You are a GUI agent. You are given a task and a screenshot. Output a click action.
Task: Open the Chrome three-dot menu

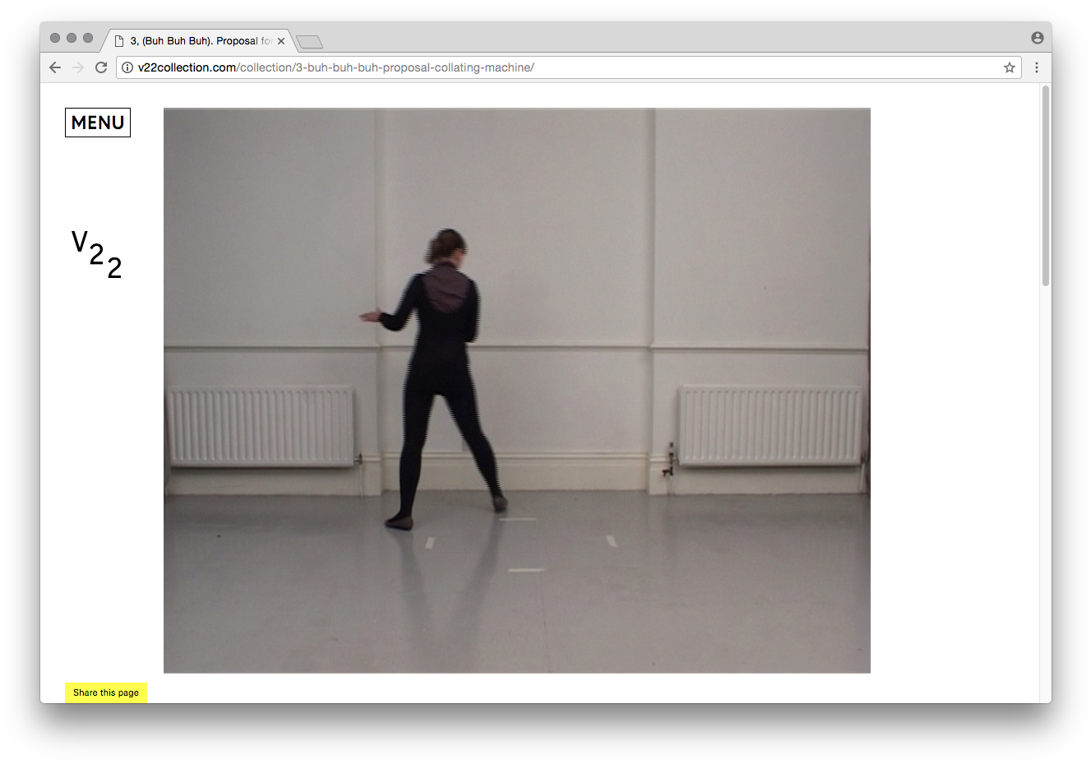1037,67
